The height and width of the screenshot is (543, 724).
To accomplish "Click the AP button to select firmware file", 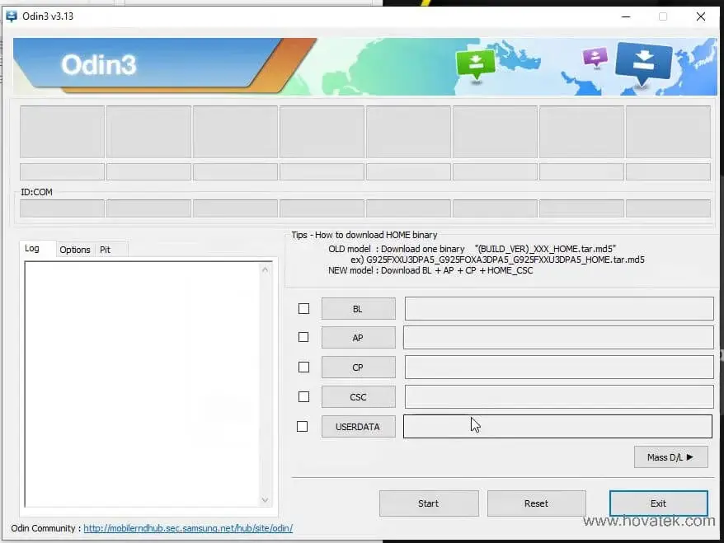I will coord(358,337).
